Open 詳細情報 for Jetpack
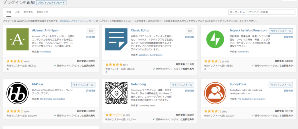 pyautogui.click(x=288, y=37)
